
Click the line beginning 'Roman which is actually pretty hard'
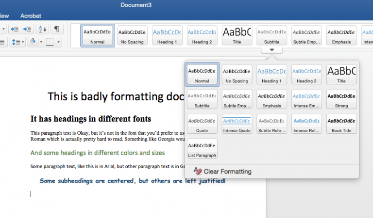(x=107, y=139)
